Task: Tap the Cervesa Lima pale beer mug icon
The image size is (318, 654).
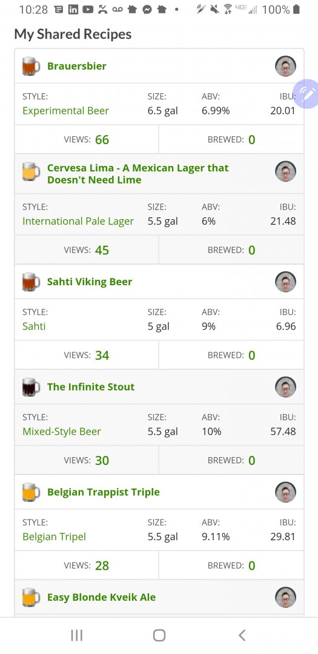Action: tap(31, 171)
